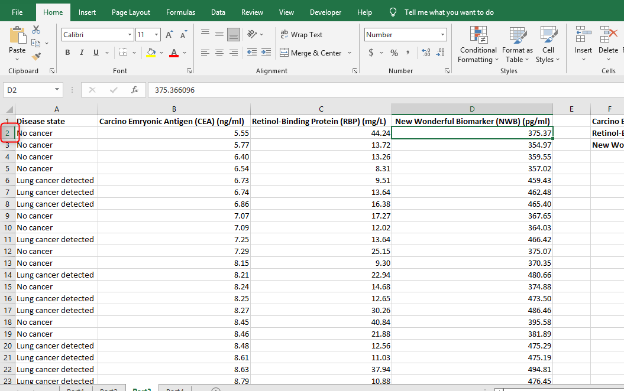Switch to the Formulas tab

pyautogui.click(x=180, y=12)
